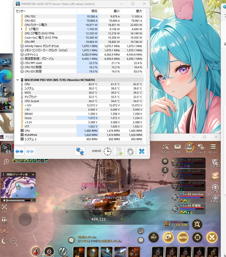
Task: Open the クエスト side icon
Action: pyautogui.click(x=215, y=164)
